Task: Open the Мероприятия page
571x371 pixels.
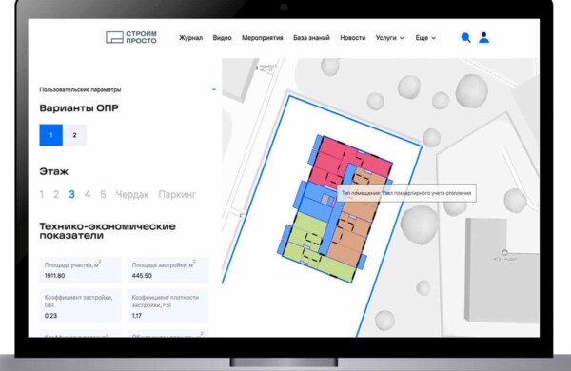Action: click(263, 38)
